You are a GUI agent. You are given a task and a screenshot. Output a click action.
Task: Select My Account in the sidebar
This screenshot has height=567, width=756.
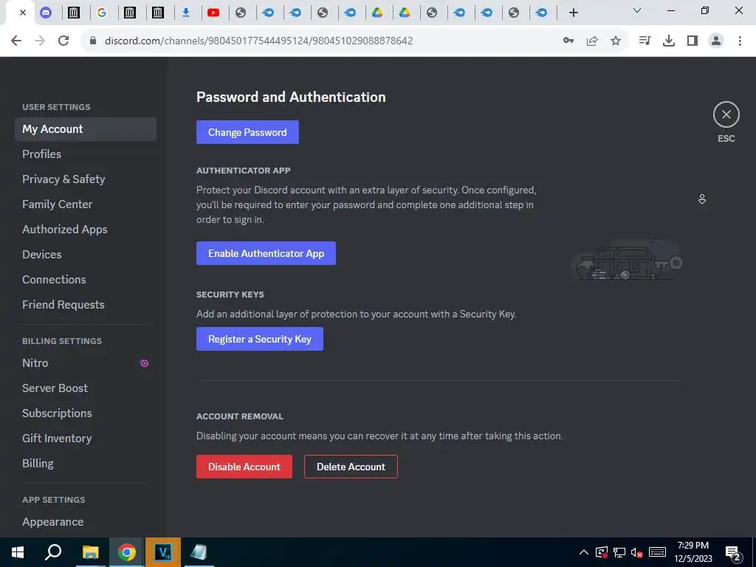tap(86, 129)
